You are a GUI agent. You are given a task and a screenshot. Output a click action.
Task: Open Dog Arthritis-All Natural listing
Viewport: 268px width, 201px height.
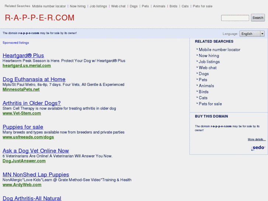coord(32,198)
